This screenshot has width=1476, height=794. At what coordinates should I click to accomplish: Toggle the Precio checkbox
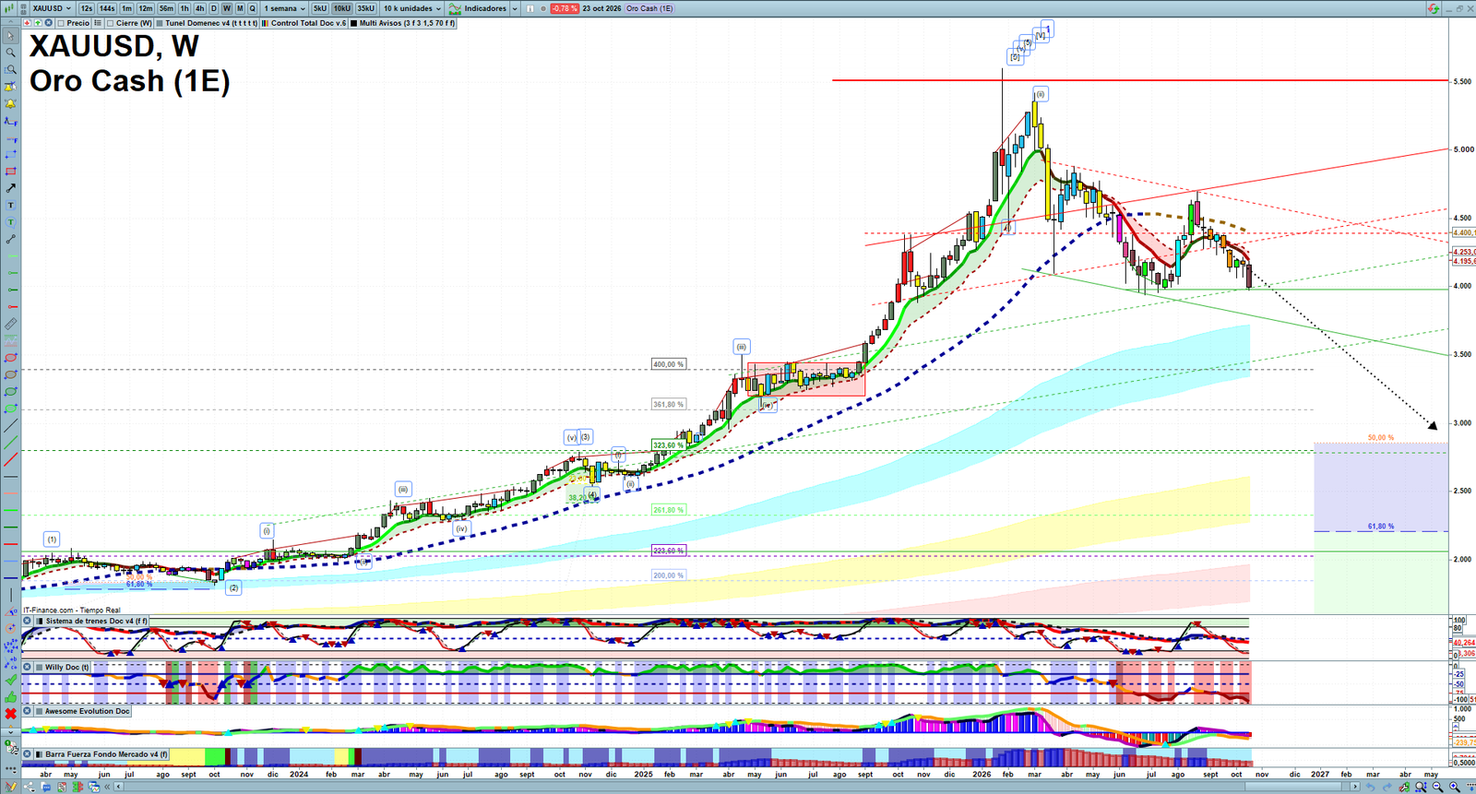(x=61, y=23)
